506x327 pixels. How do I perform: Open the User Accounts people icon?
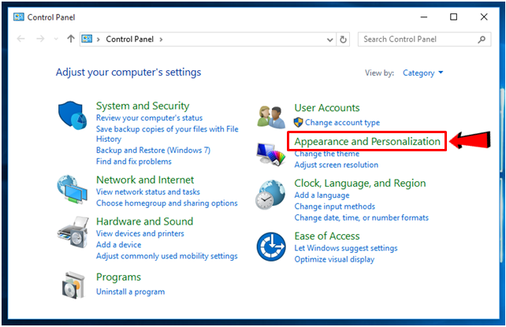pyautogui.click(x=271, y=117)
